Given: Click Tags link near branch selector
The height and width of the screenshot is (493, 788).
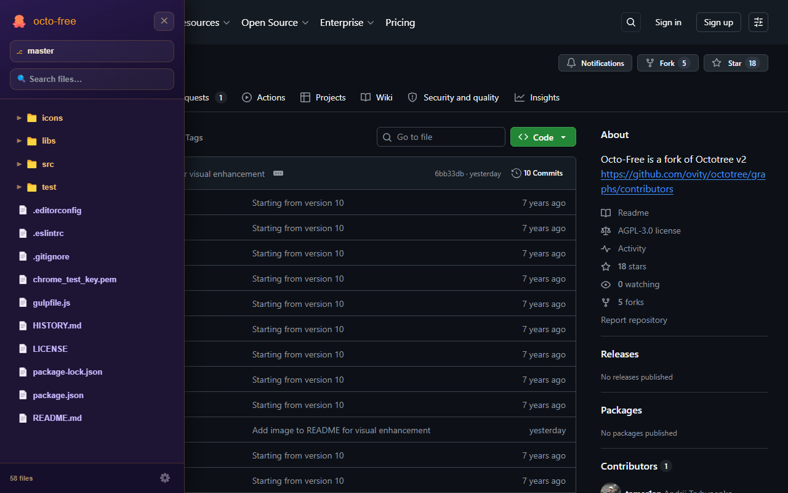Looking at the screenshot, I should point(194,137).
